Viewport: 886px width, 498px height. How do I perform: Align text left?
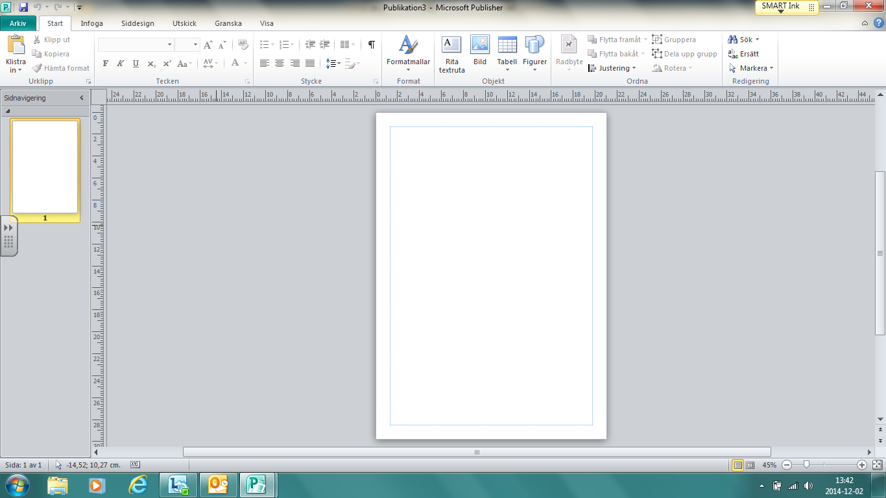tap(264, 64)
